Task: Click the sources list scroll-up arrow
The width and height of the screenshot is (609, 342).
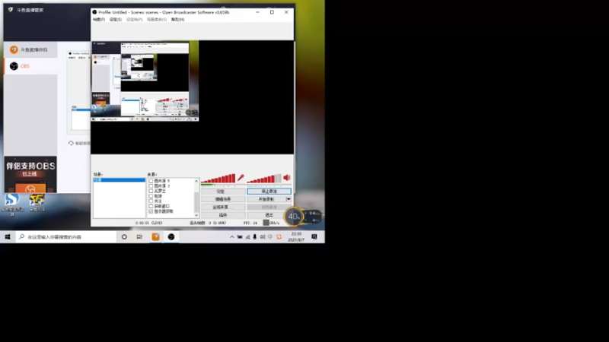Action: (196, 181)
